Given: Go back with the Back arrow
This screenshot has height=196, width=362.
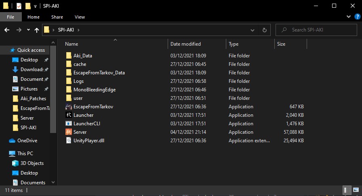Looking at the screenshot, I should tap(7, 30).
